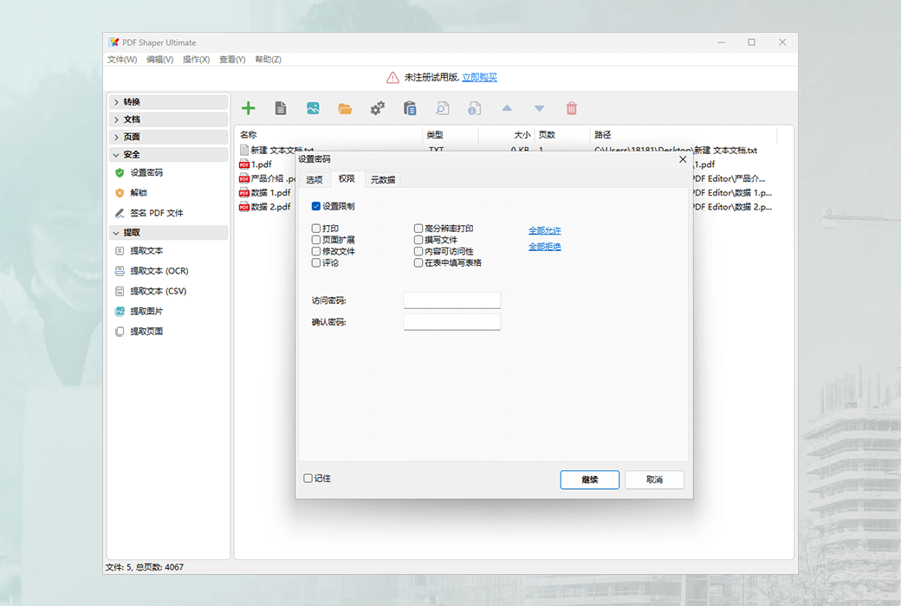The width and height of the screenshot is (901, 606).
Task: Click inside the 访问密码 input field
Action: [451, 300]
